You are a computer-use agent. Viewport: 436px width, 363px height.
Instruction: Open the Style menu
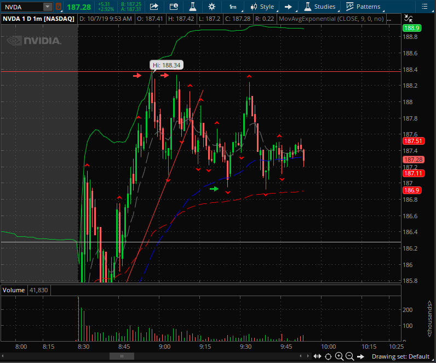pos(262,7)
